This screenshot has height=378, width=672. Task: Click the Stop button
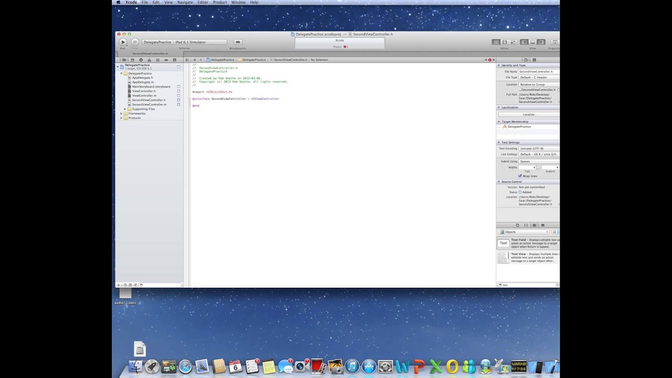click(x=135, y=42)
